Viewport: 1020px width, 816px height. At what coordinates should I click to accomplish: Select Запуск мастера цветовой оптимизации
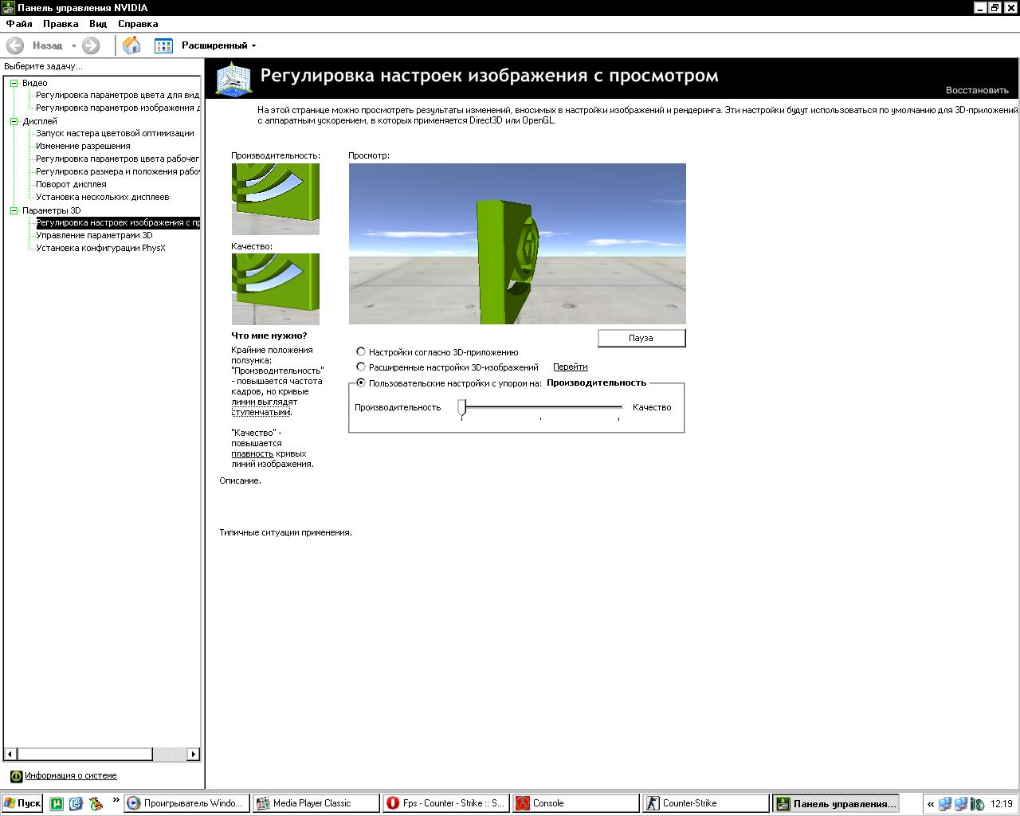click(115, 133)
